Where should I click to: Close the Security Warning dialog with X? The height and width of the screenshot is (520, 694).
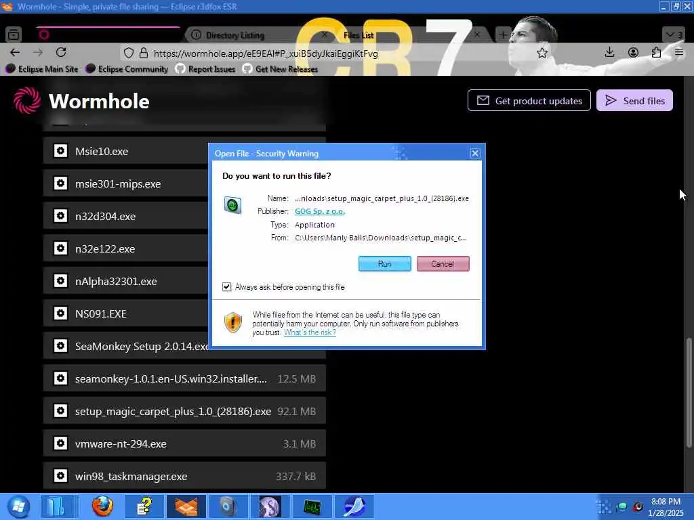point(475,154)
